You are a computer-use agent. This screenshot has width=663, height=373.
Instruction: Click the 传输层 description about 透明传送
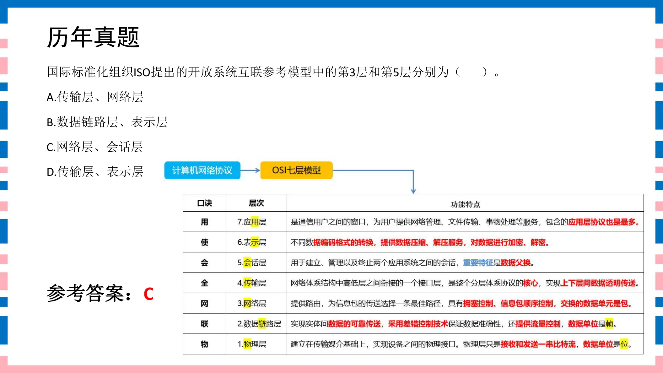coord(465,283)
